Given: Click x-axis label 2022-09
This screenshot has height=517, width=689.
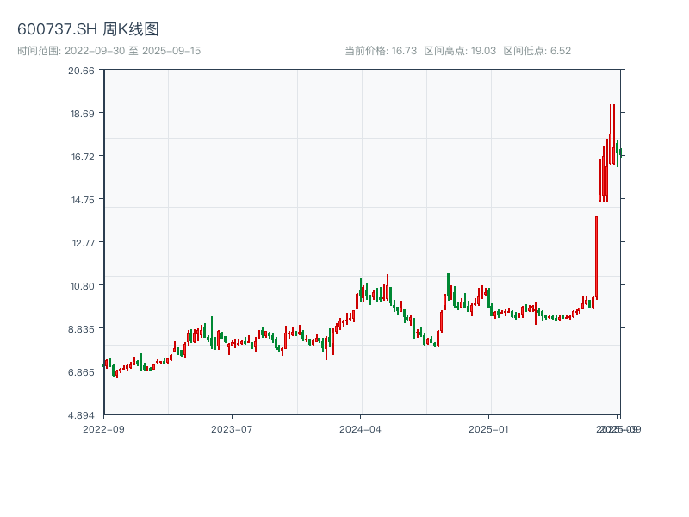Looking at the screenshot, I should click(x=103, y=429).
